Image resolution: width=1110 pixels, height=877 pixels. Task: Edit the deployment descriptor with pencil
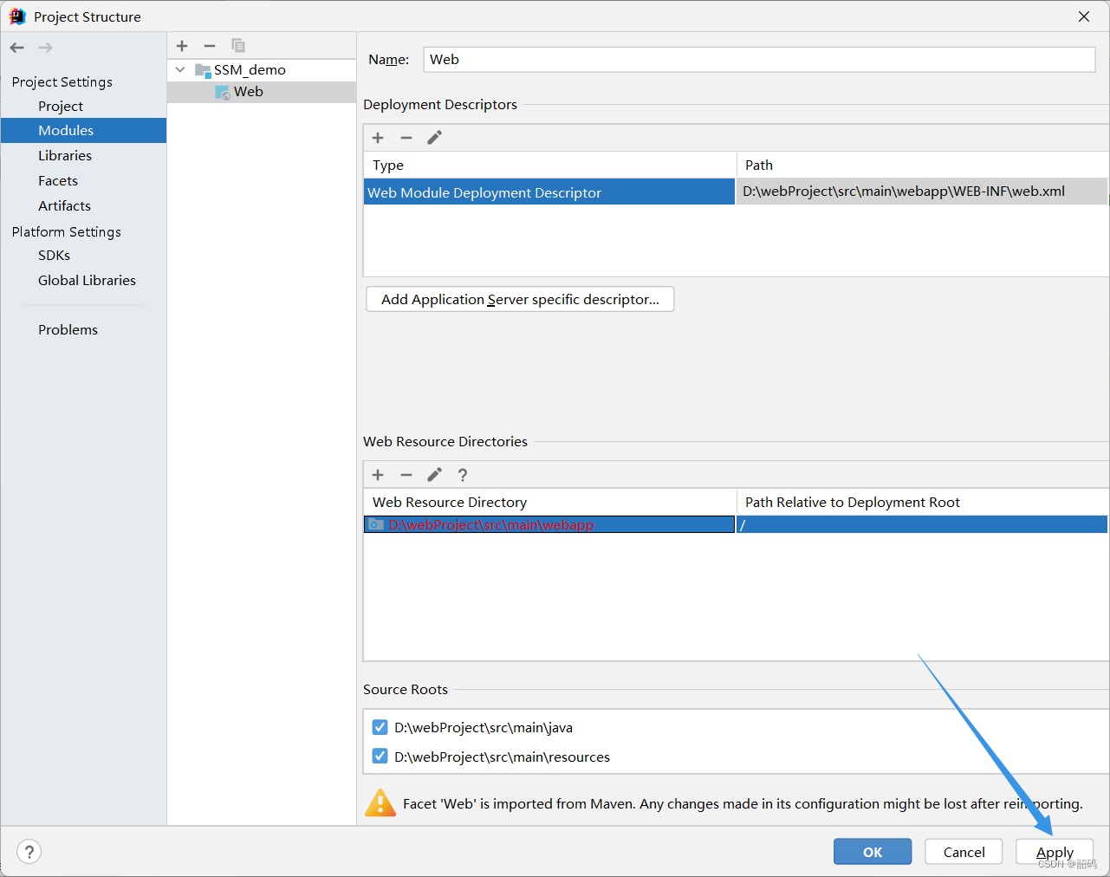435,138
